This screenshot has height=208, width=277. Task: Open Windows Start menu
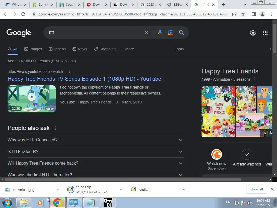(x=7, y=203)
